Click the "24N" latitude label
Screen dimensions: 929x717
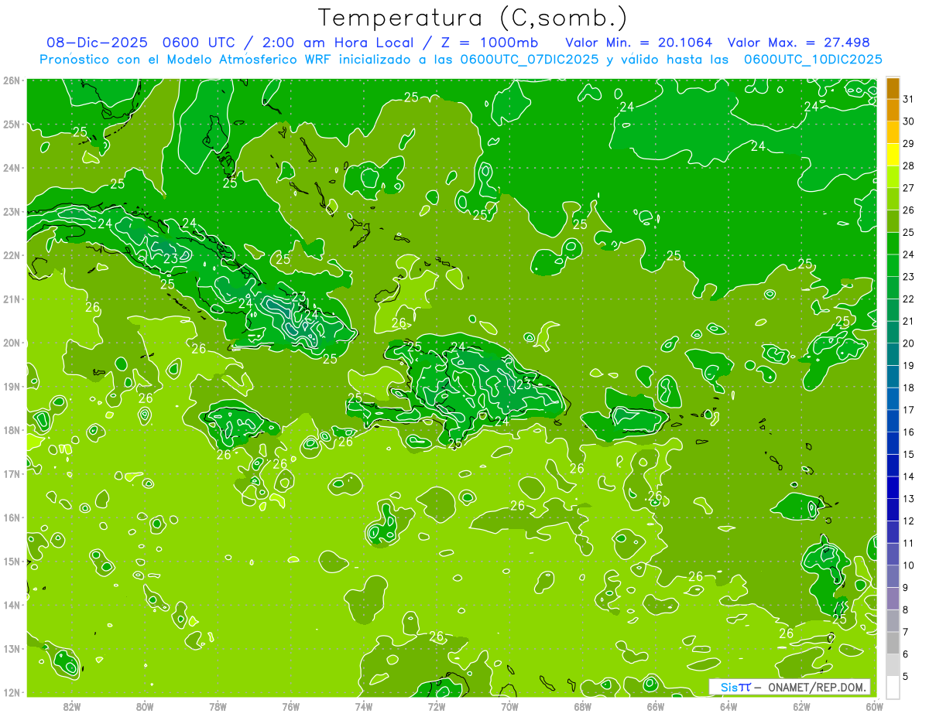[x=12, y=168]
